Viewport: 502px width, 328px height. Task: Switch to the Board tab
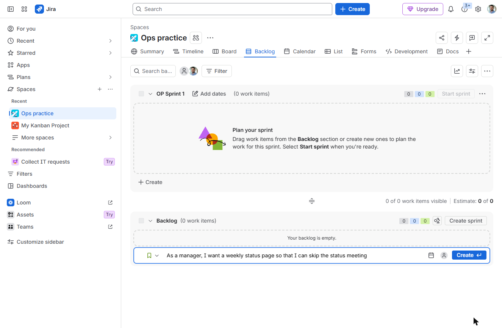(x=224, y=51)
